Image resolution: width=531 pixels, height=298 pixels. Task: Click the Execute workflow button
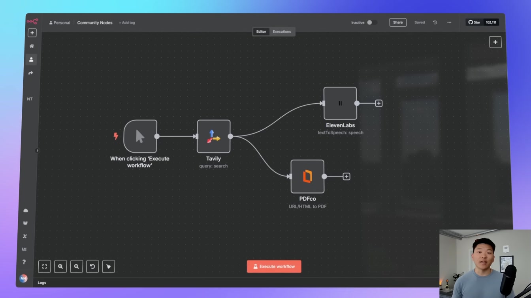pos(274,266)
